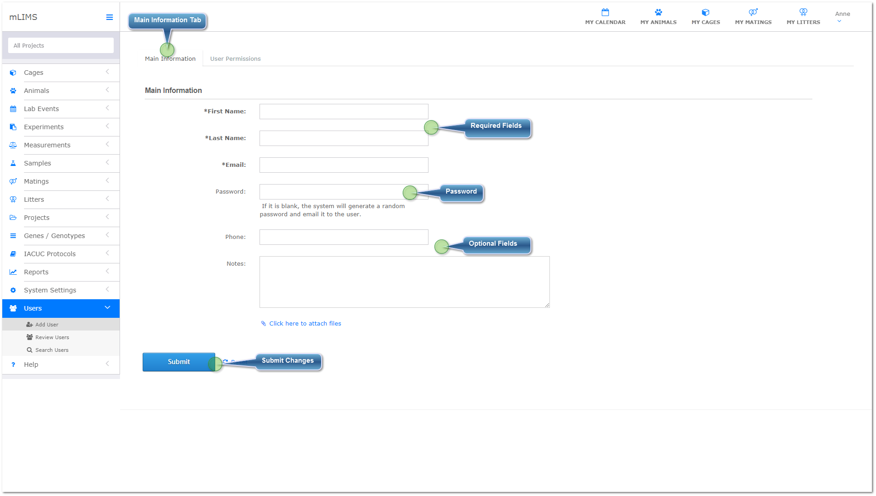Click the IACUC Protocols sidebar icon
Image resolution: width=876 pixels, height=496 pixels.
tap(13, 253)
